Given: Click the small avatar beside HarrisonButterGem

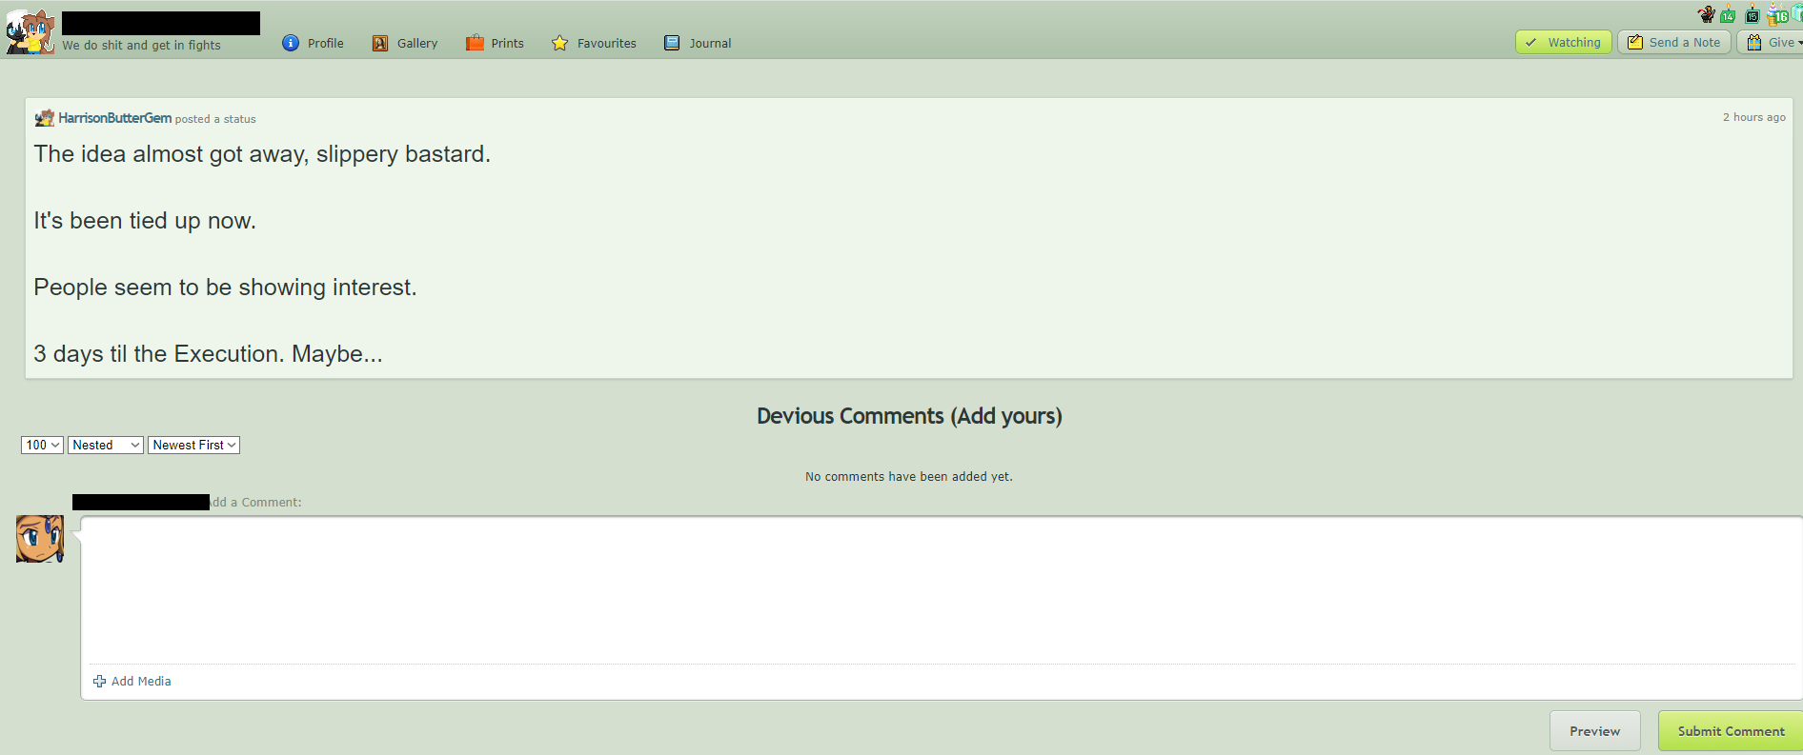Looking at the screenshot, I should pos(44,118).
